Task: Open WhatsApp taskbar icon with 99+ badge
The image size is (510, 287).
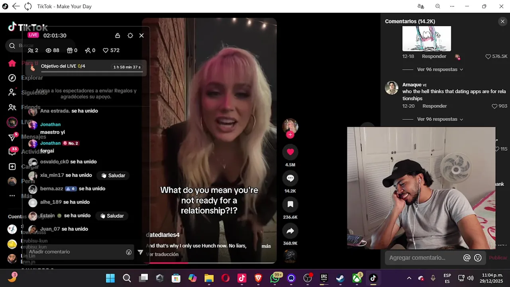Action: pyautogui.click(x=275, y=278)
